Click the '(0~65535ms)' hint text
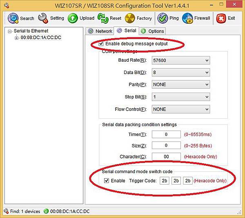245x218 pixels. click(198, 134)
